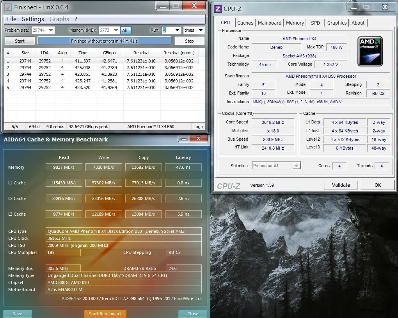Click the L3 Cache Copy 13084 MB/s field
Screen dimensions: 398x318
click(144, 214)
